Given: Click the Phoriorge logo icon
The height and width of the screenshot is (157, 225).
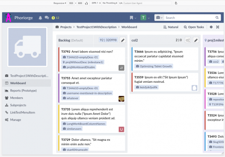Looking at the screenshot, I should coord(8,17).
